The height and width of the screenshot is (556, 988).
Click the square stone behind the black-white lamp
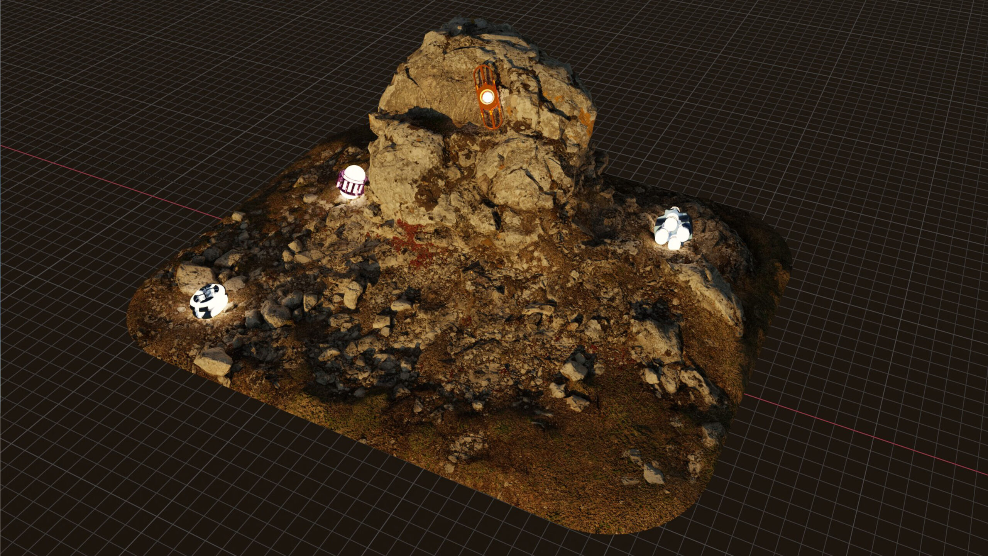tap(195, 276)
